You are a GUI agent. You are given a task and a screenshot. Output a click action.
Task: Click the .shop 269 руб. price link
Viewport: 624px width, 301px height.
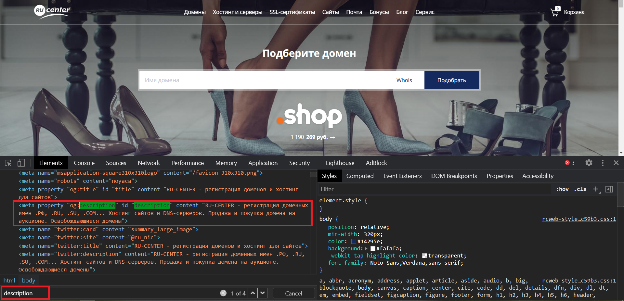click(x=313, y=137)
